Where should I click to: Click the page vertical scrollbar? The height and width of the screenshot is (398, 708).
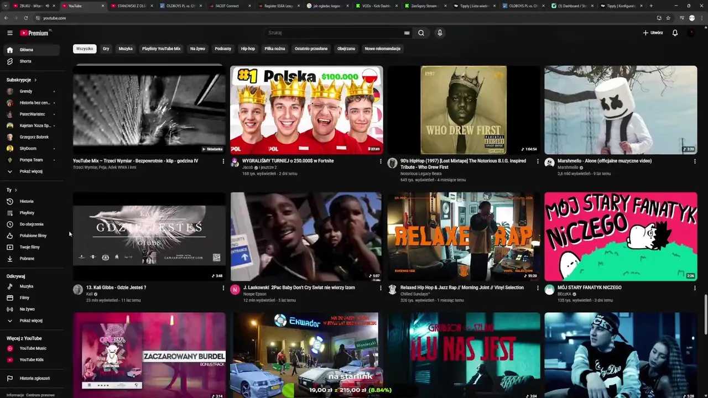click(x=705, y=315)
